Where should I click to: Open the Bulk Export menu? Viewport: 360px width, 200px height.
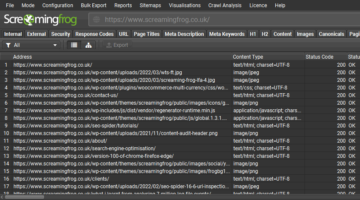click(x=94, y=5)
